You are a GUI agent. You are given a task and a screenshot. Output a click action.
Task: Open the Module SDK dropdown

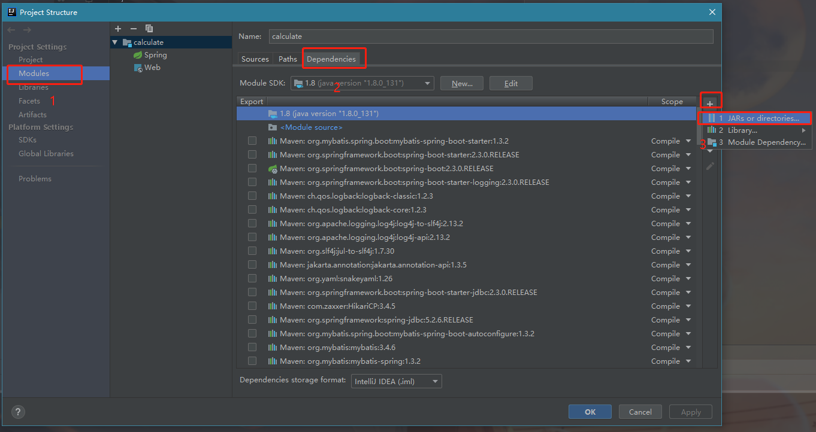(362, 83)
